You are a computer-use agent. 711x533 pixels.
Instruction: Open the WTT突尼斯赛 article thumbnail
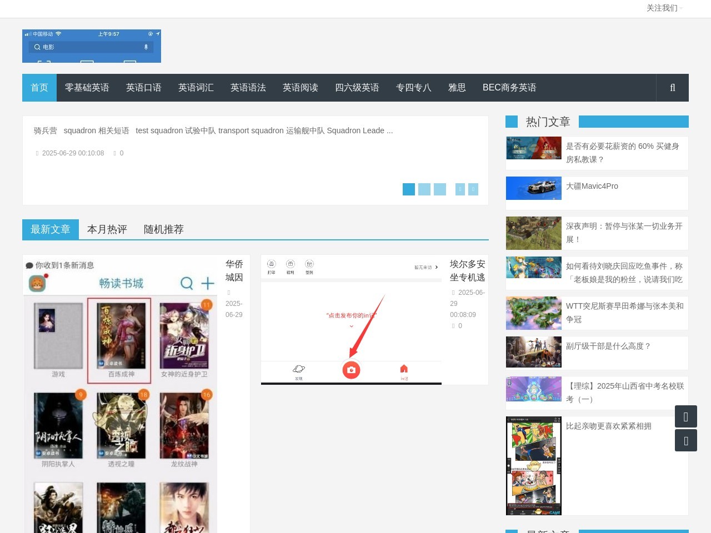pos(533,313)
